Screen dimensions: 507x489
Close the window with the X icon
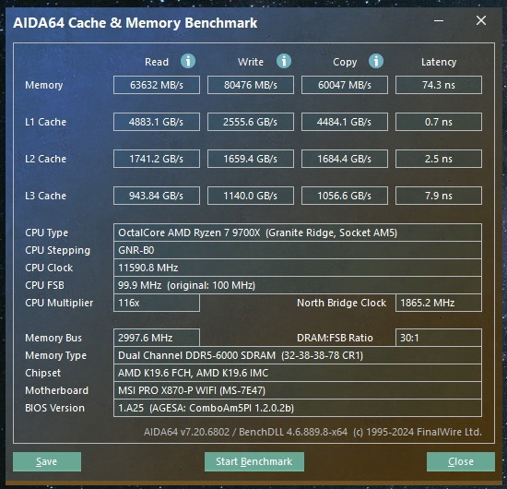(x=481, y=20)
